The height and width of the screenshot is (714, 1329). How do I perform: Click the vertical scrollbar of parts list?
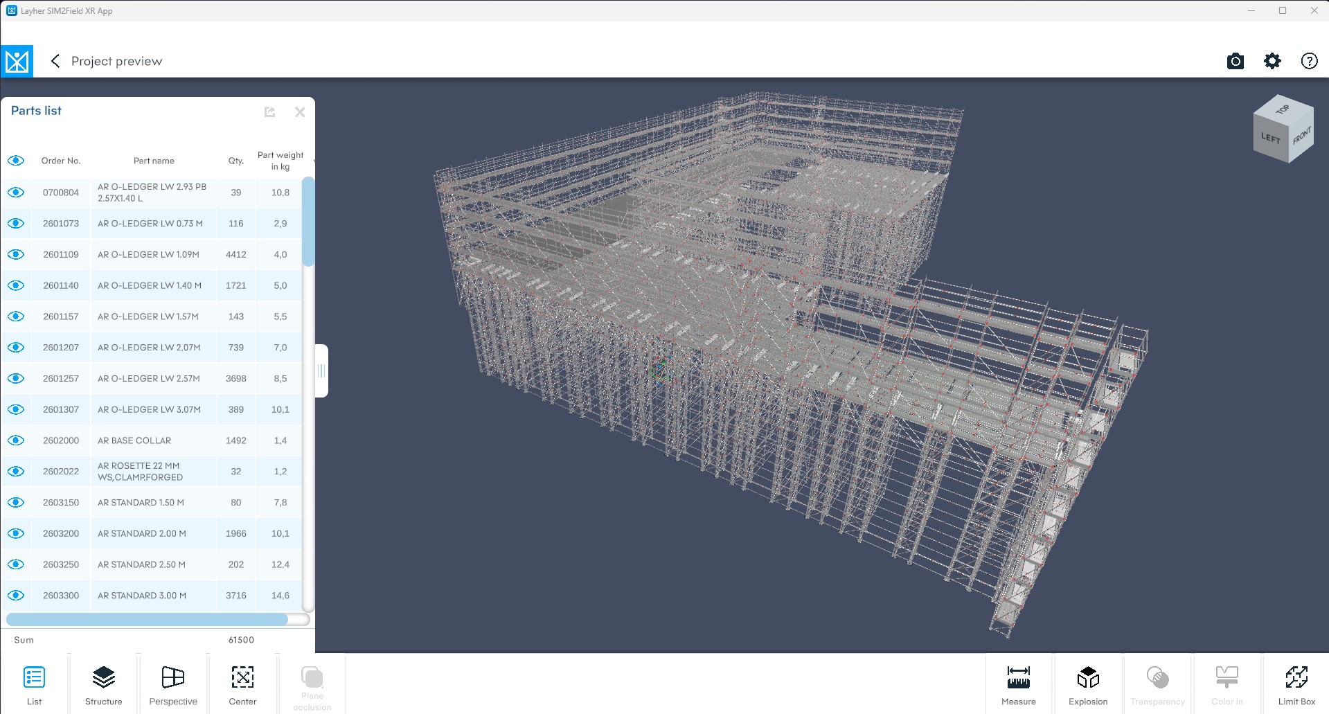point(308,222)
